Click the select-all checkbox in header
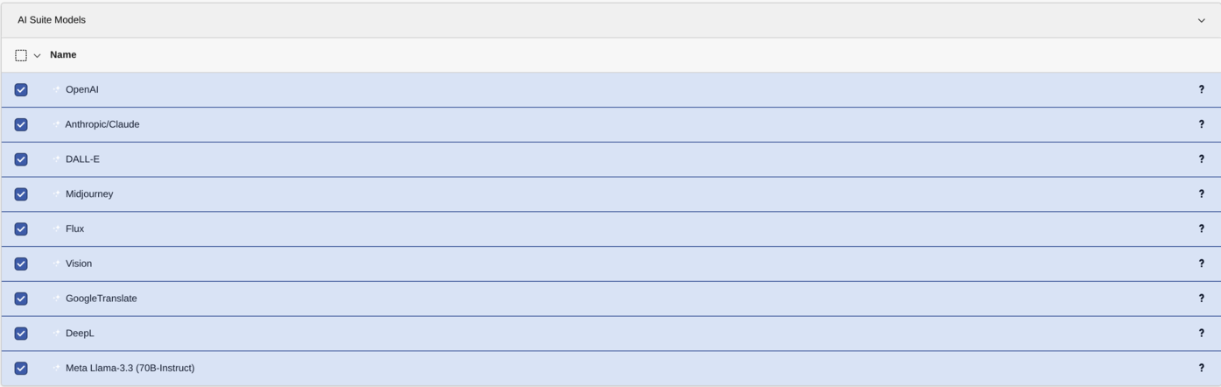This screenshot has width=1221, height=387. 21,55
